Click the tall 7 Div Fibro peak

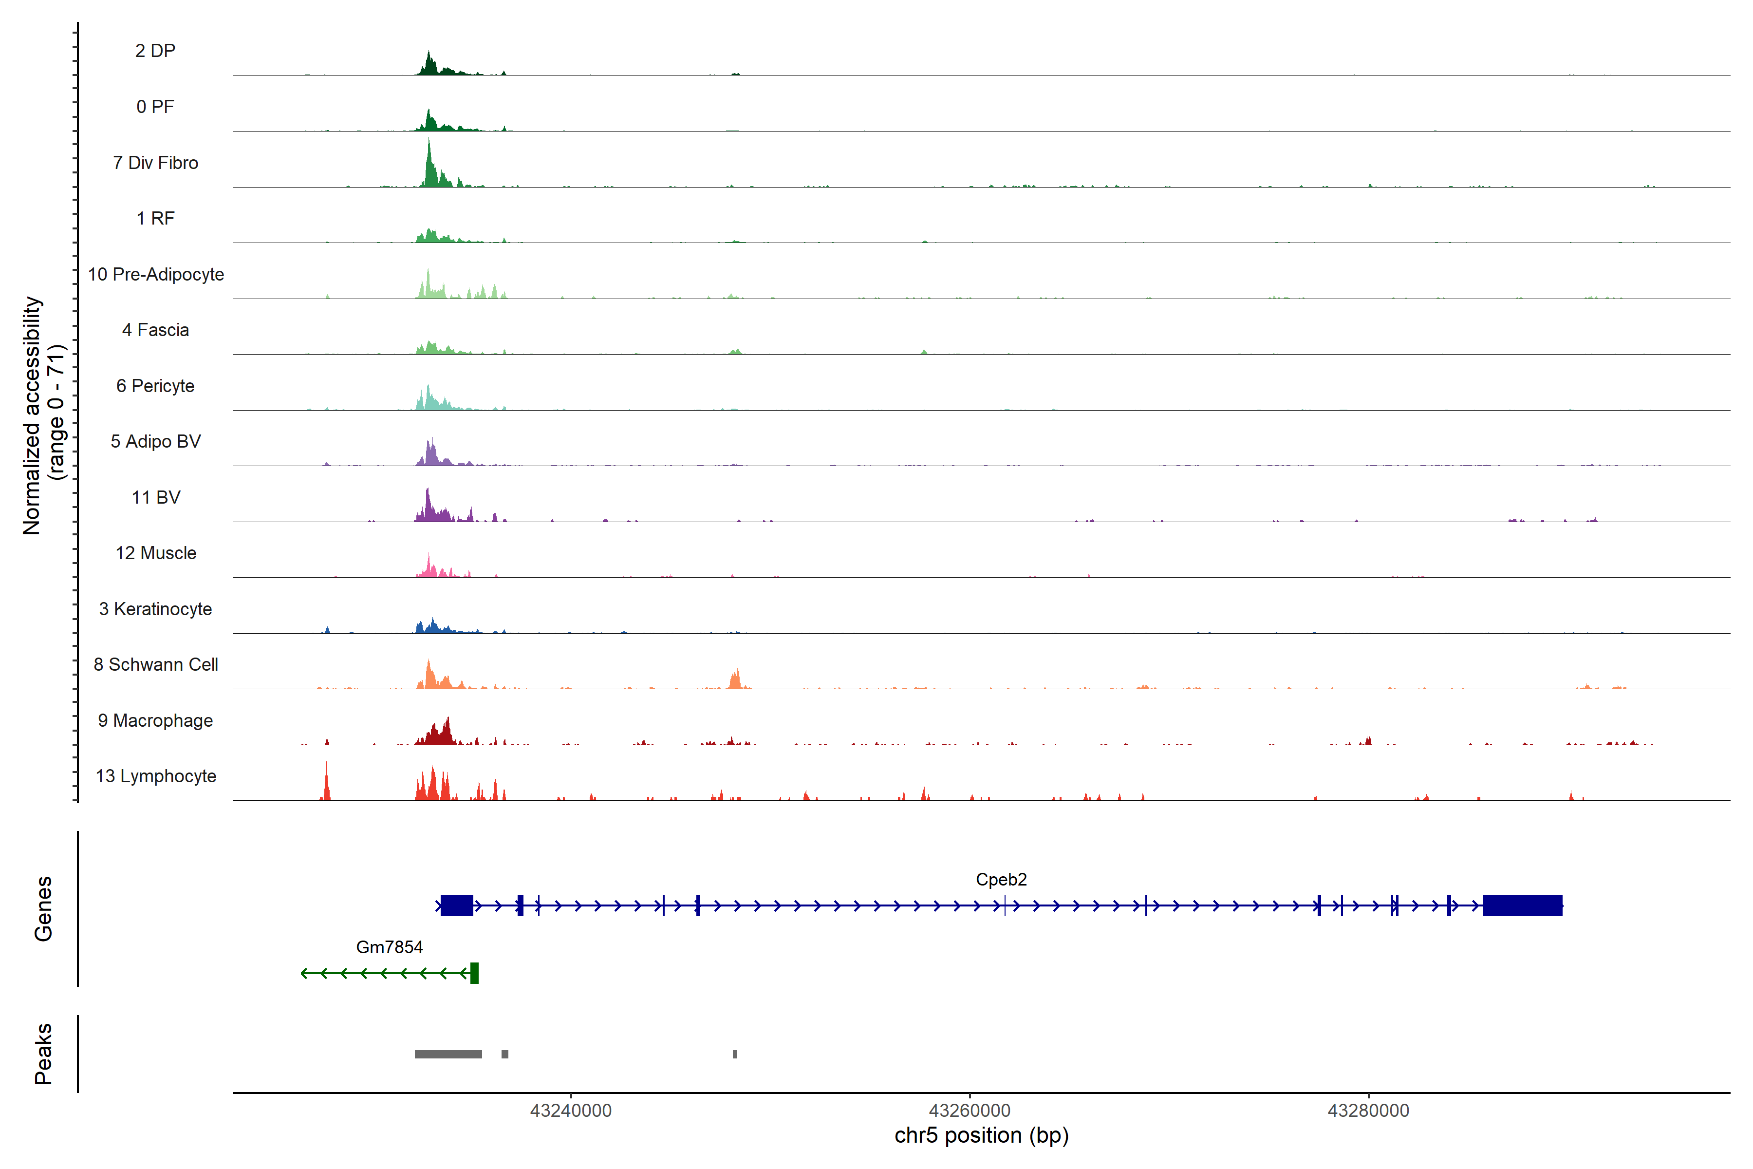429,168
